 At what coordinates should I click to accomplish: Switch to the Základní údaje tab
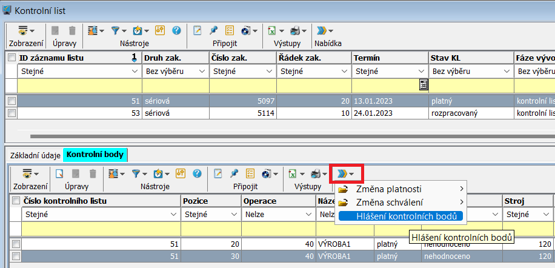[x=33, y=155]
